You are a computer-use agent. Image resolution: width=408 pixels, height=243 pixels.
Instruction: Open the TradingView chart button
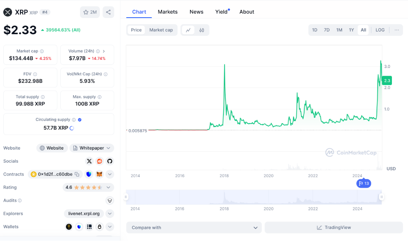334,228
